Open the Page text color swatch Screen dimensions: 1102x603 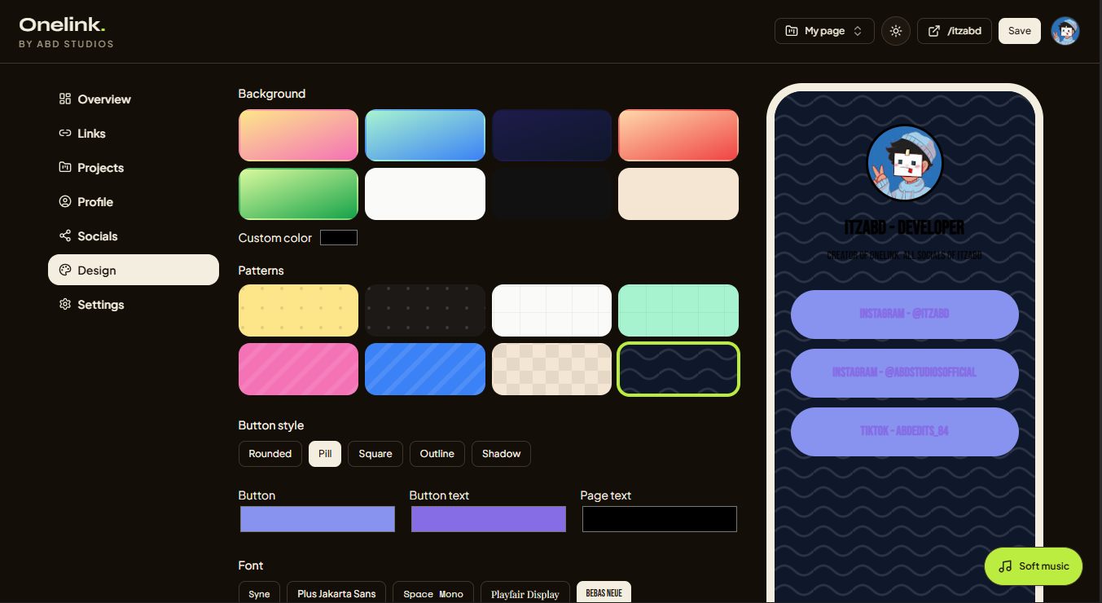660,519
